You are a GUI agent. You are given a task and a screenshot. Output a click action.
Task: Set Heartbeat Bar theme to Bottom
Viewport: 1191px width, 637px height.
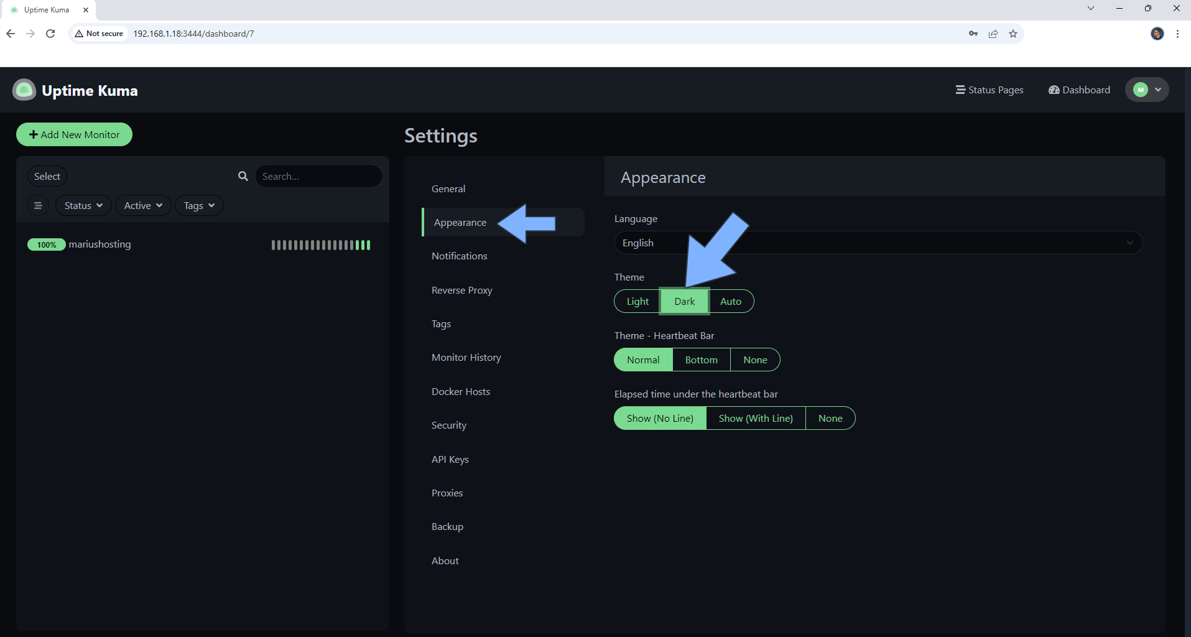click(x=701, y=360)
